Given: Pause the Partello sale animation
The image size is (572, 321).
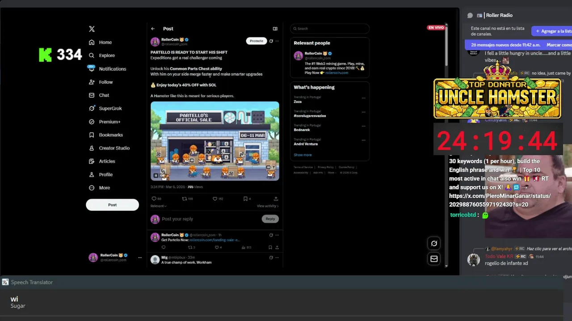Looking at the screenshot, I should (156, 176).
